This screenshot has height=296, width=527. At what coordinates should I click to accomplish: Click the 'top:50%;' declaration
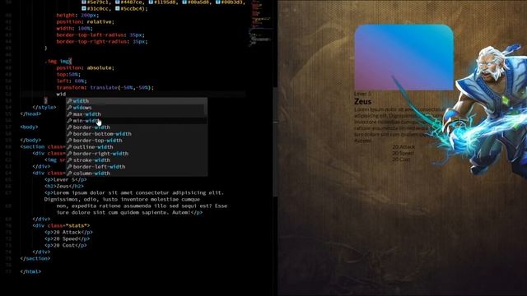tap(68, 75)
